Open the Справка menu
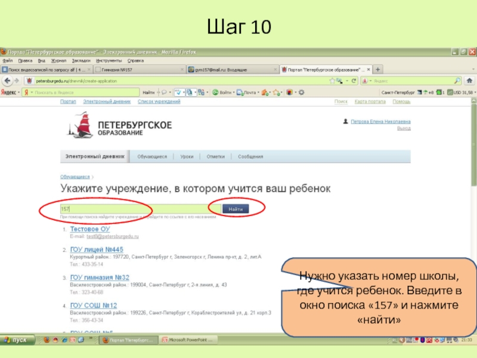 click(x=135, y=61)
